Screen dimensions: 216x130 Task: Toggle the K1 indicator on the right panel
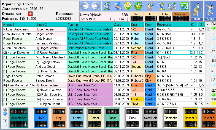(x=213, y=75)
